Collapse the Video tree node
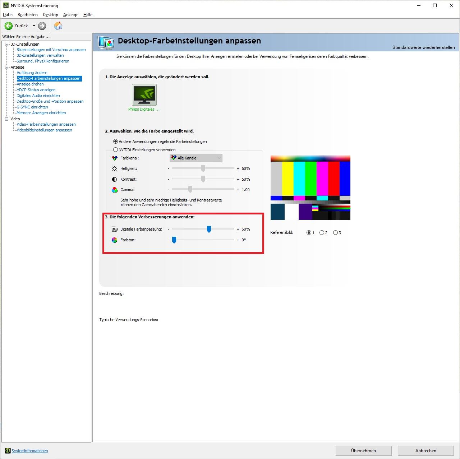460x459 pixels. (x=6, y=119)
